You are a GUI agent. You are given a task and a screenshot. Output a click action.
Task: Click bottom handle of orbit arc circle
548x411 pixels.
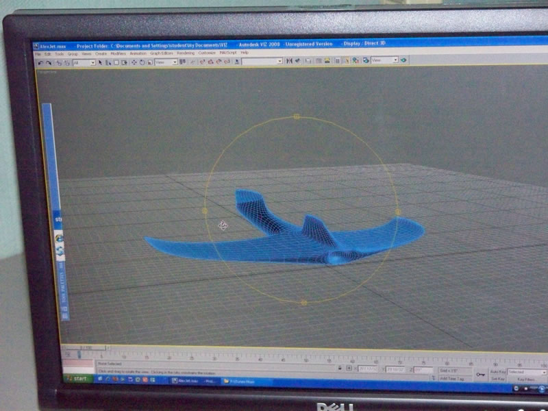[x=303, y=303]
